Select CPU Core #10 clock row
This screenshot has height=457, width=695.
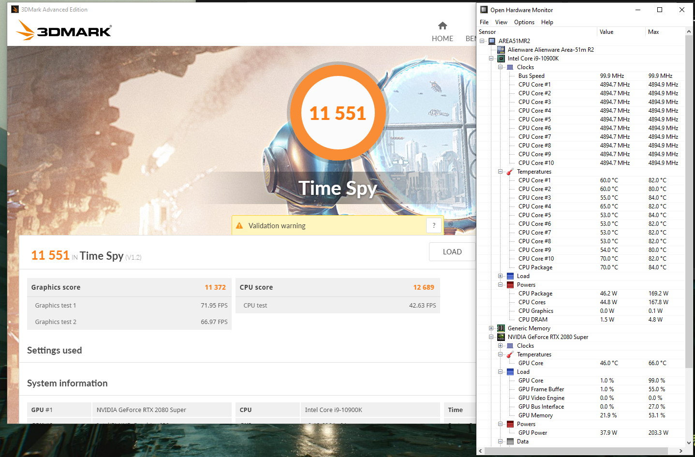(581, 163)
